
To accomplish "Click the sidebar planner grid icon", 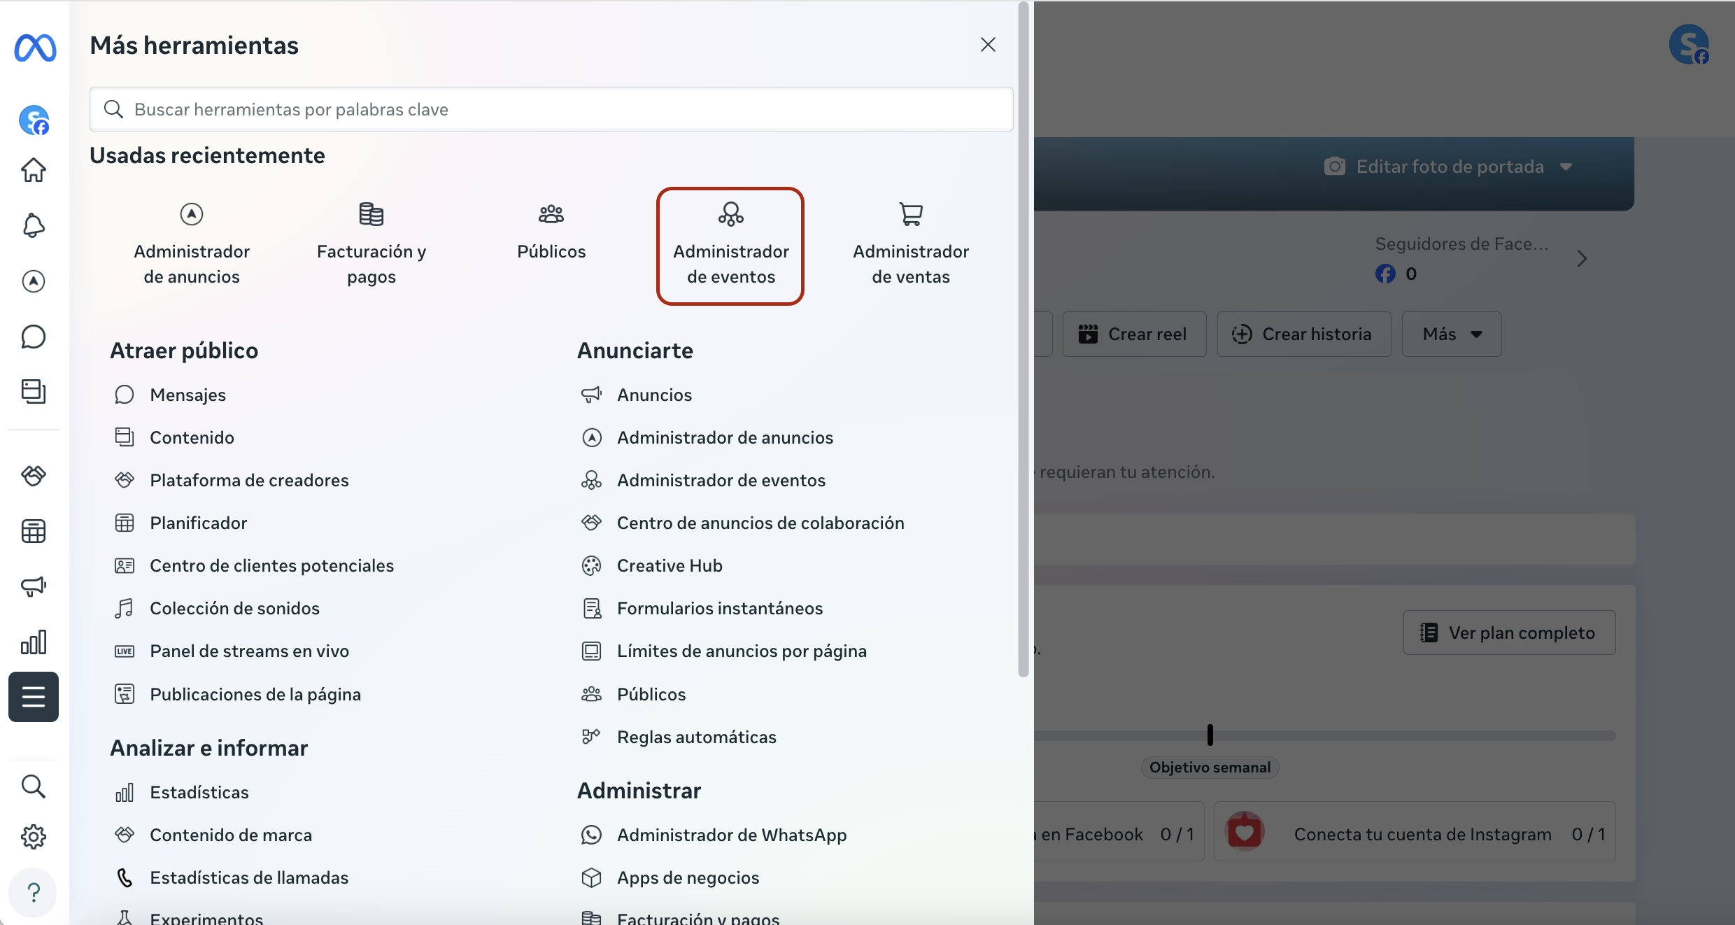I will (34, 531).
